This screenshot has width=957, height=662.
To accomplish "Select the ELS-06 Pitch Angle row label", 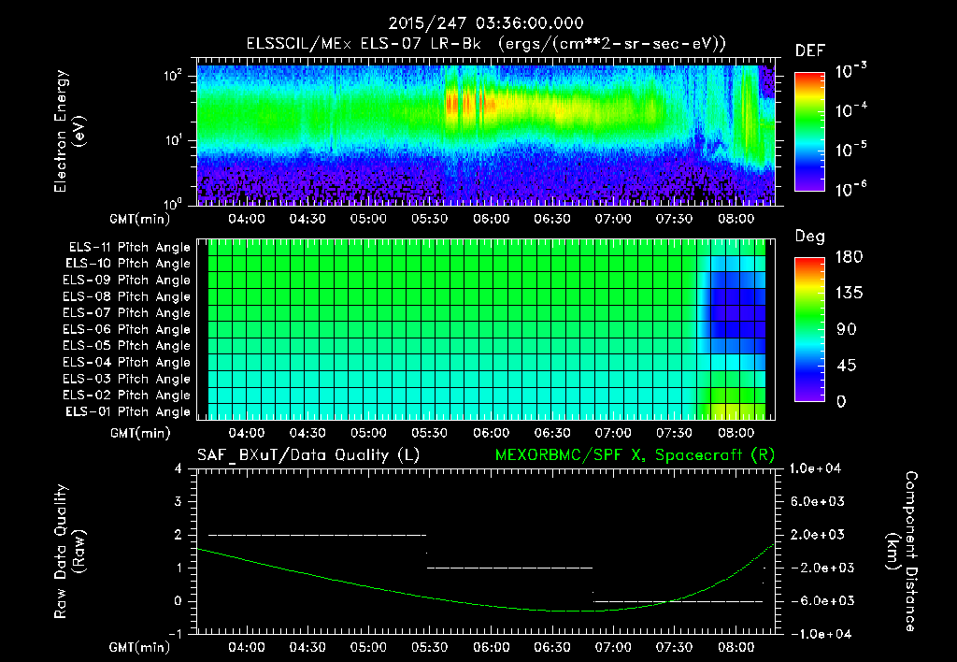I will pos(127,330).
